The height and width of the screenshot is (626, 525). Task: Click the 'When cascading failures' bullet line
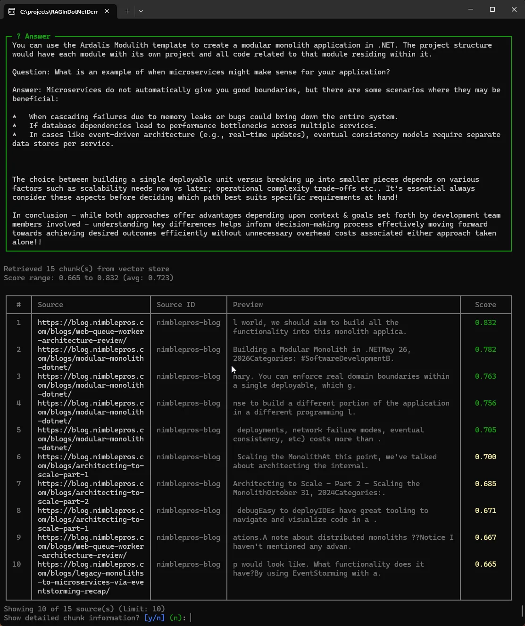pos(205,117)
